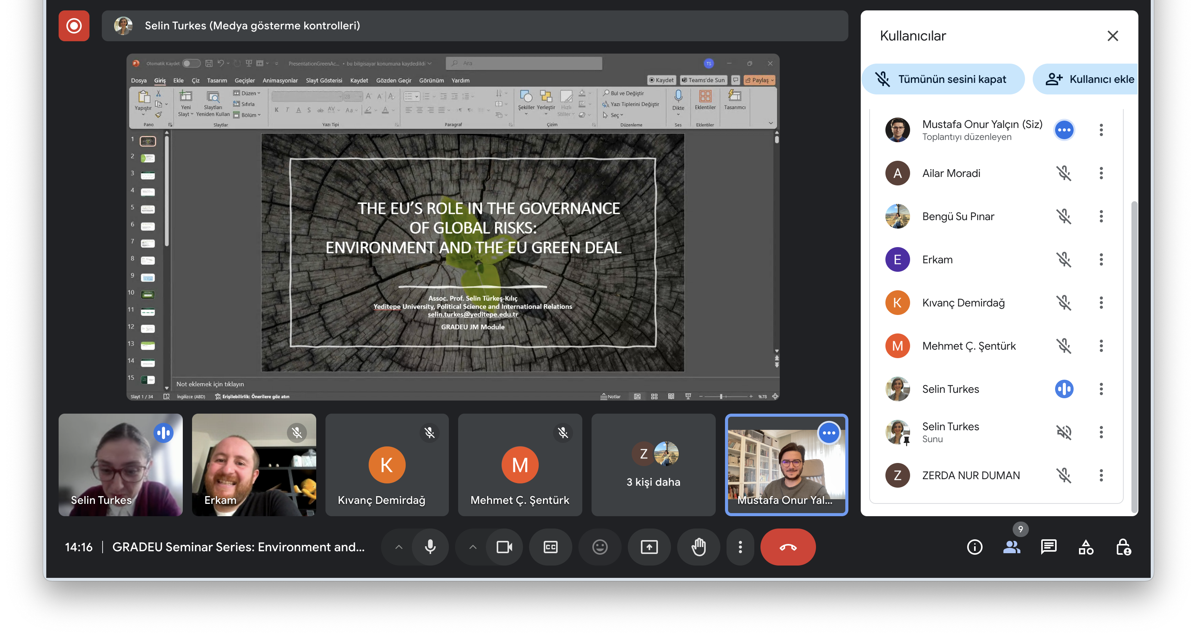
Task: Expand audio settings chevron beside microphone
Action: coord(399,547)
